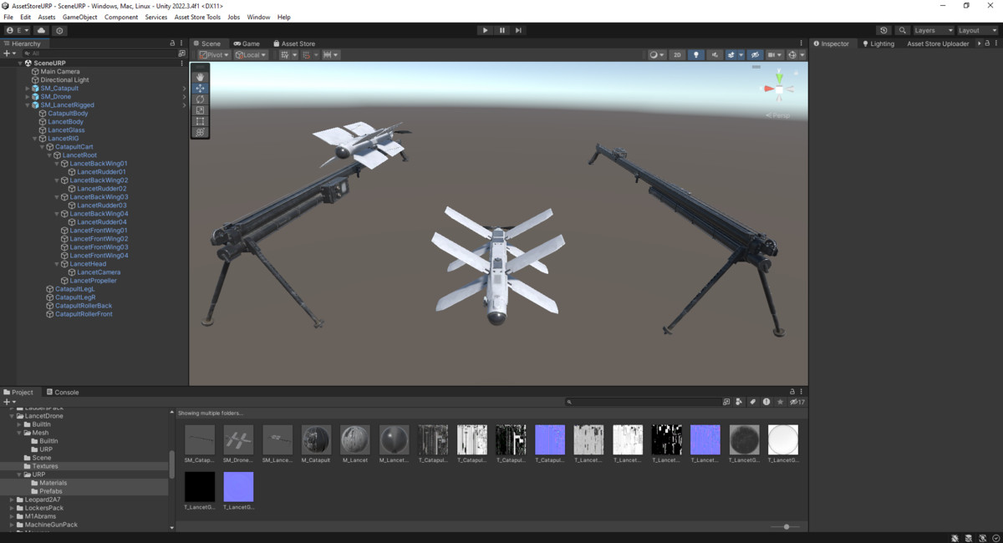
Task: Select the SM_Drone asset thumbnail
Action: pos(237,440)
